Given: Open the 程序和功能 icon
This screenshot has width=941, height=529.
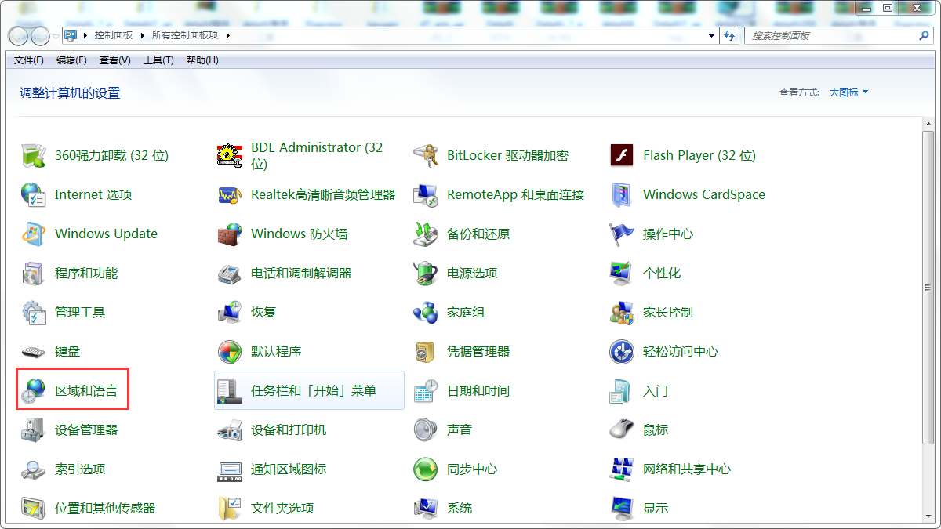Looking at the screenshot, I should click(x=33, y=273).
